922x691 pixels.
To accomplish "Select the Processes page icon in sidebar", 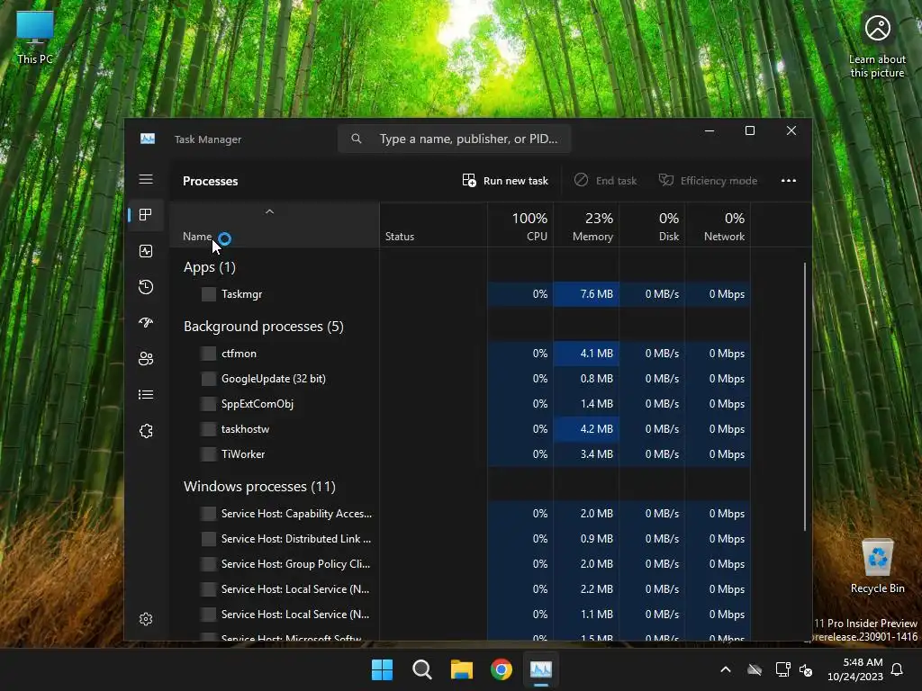I will [146, 215].
